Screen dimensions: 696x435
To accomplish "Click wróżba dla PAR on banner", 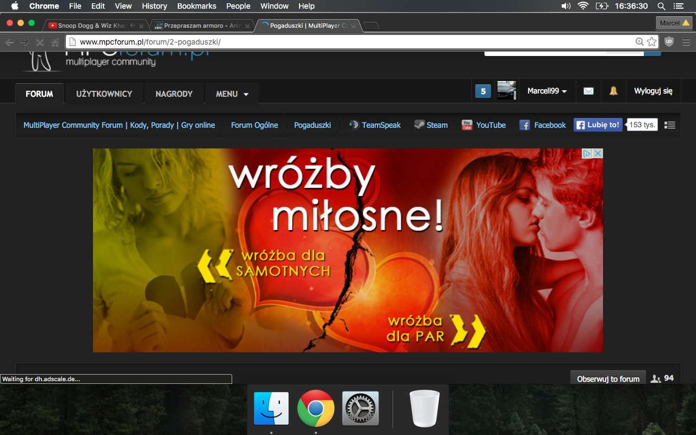I will point(436,330).
